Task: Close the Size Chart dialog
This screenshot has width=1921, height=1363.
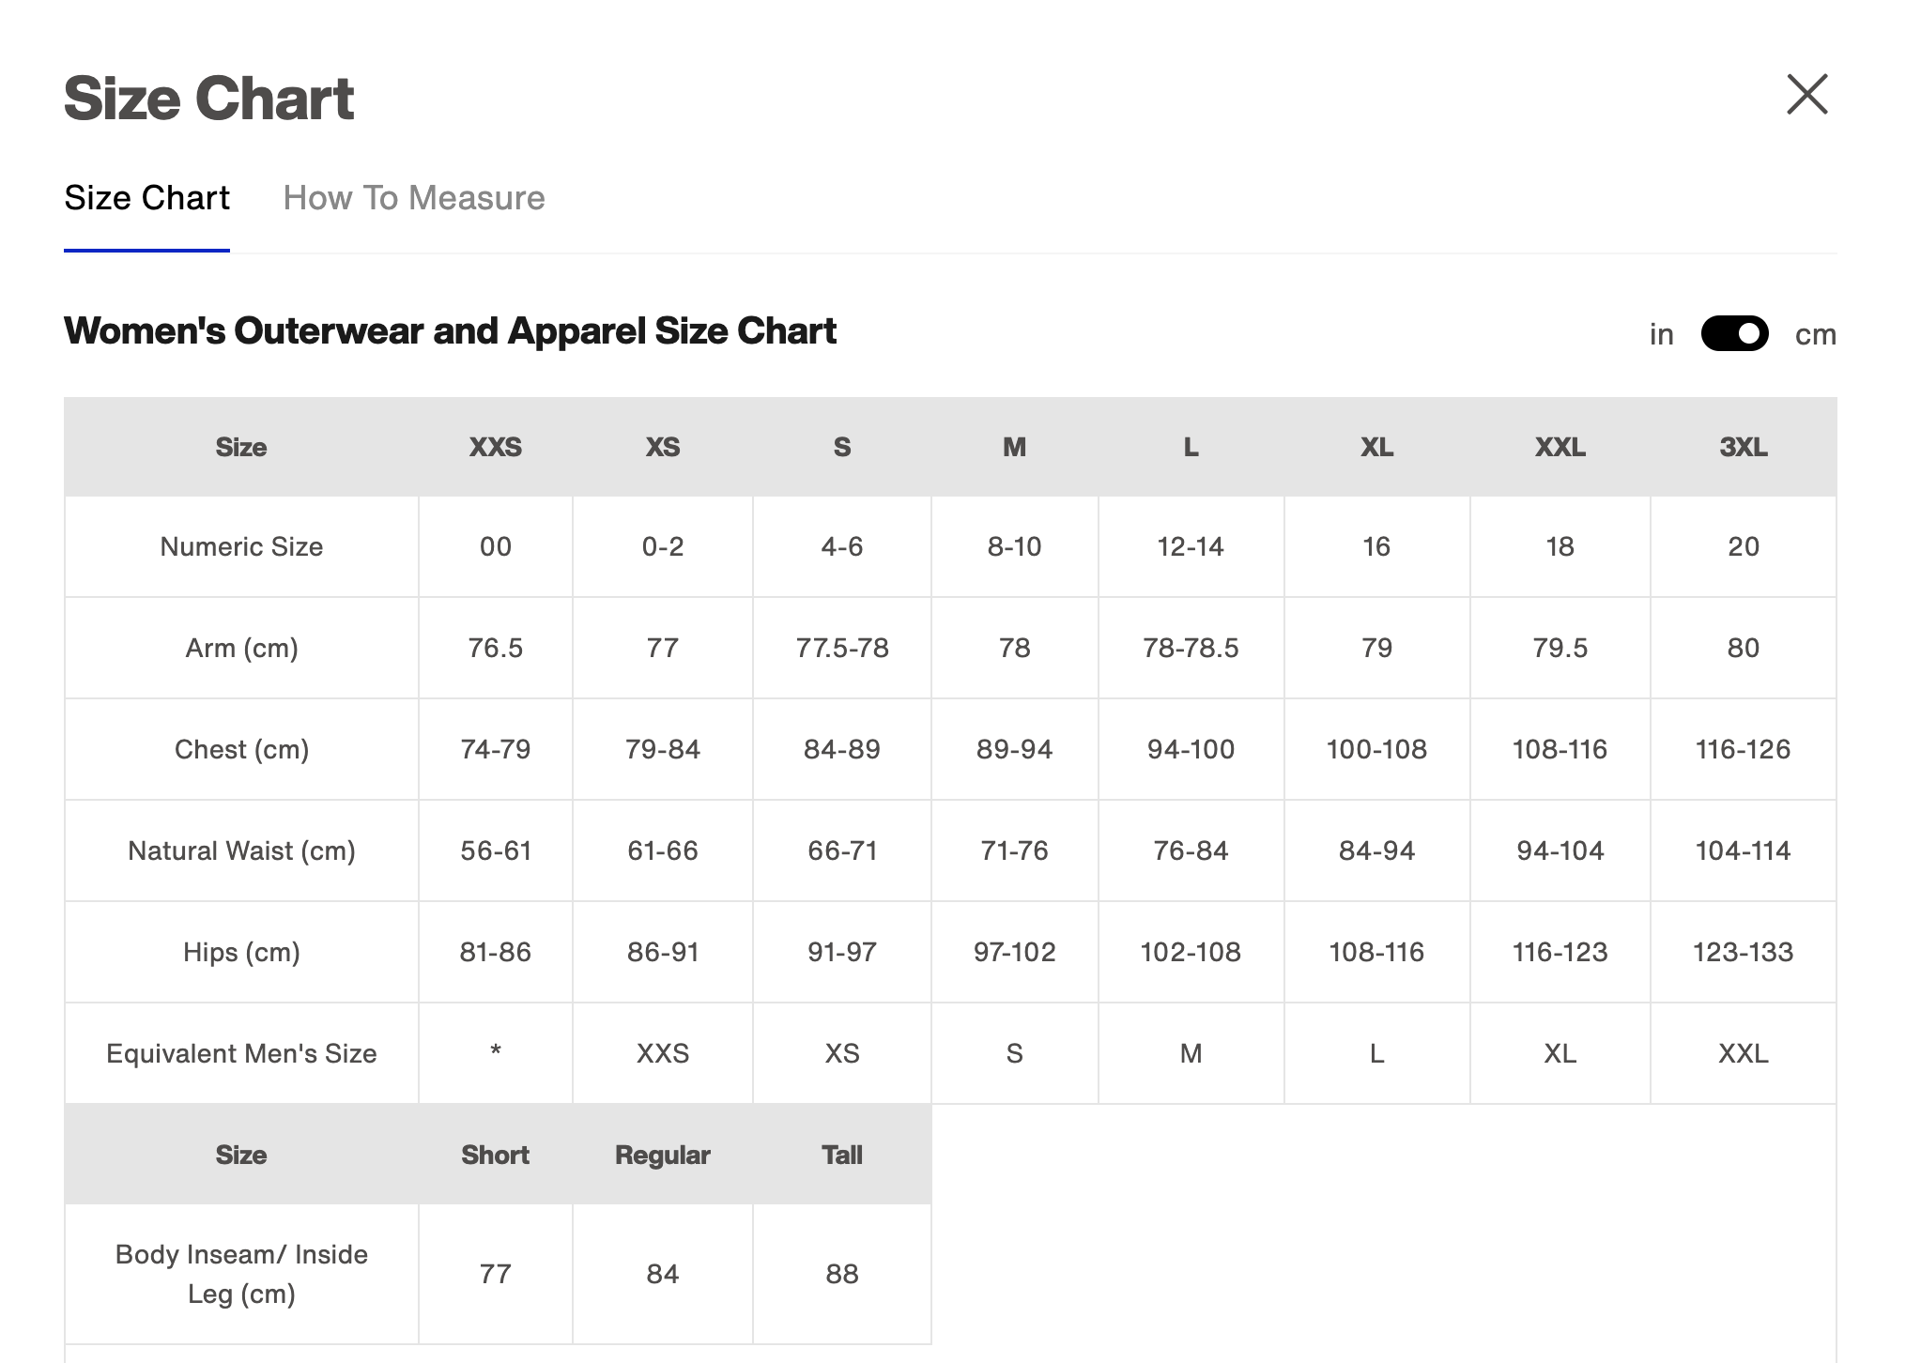Action: (1806, 95)
